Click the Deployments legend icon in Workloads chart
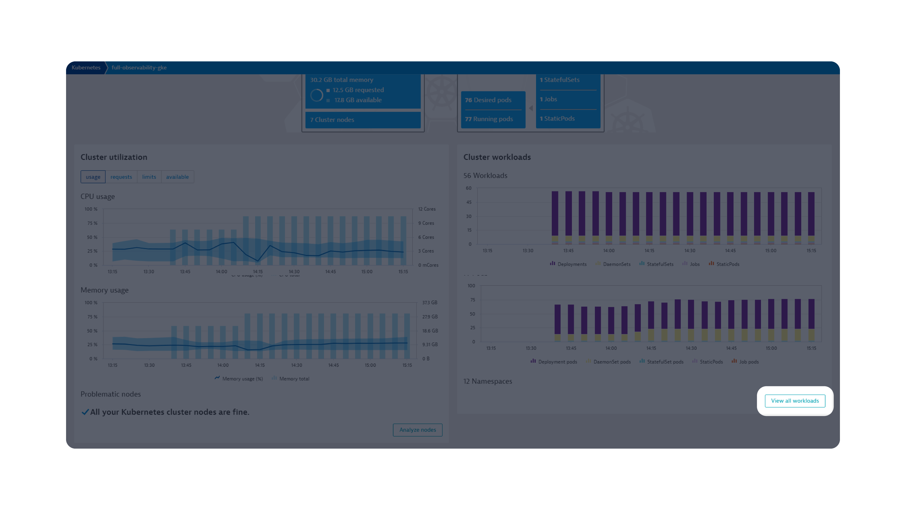906x510 pixels. pyautogui.click(x=552, y=263)
